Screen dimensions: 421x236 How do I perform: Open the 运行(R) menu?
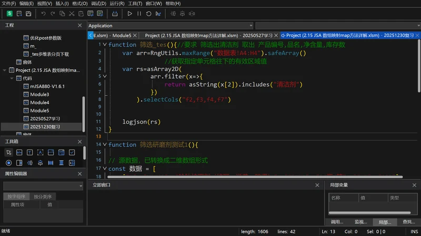[x=117, y=4]
